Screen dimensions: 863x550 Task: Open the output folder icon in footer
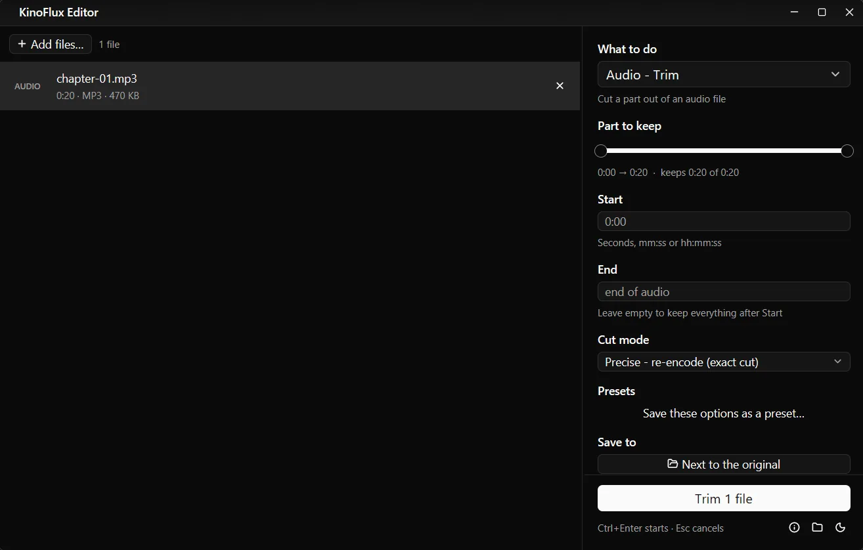pyautogui.click(x=817, y=528)
